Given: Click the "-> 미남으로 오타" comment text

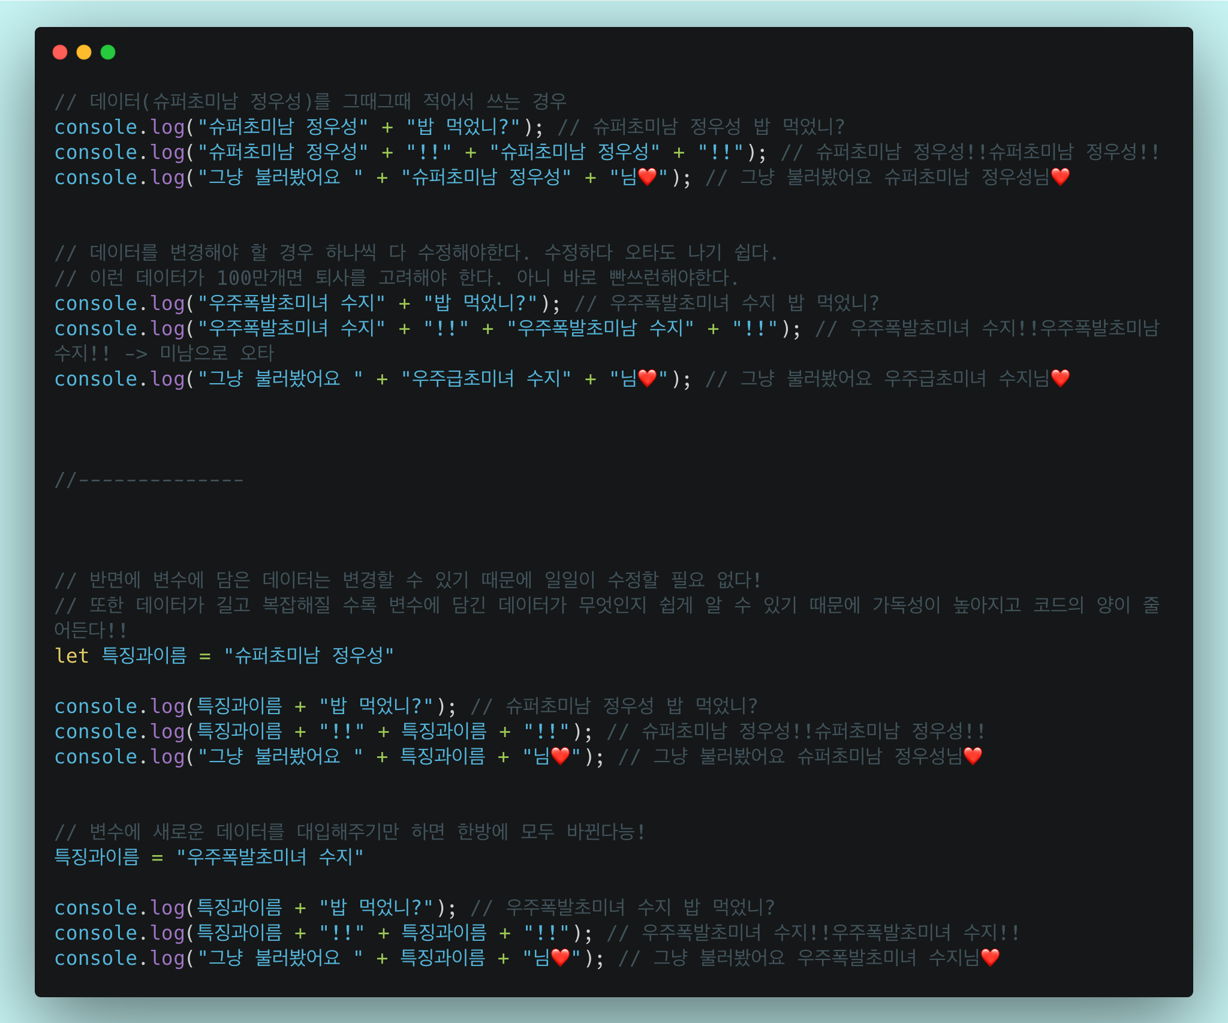Looking at the screenshot, I should pyautogui.click(x=199, y=353).
